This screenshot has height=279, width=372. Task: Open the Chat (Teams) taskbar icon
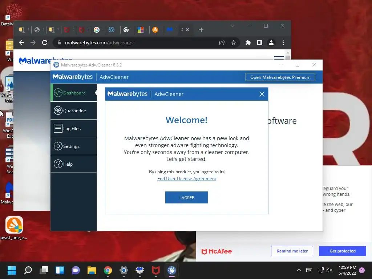point(76,270)
